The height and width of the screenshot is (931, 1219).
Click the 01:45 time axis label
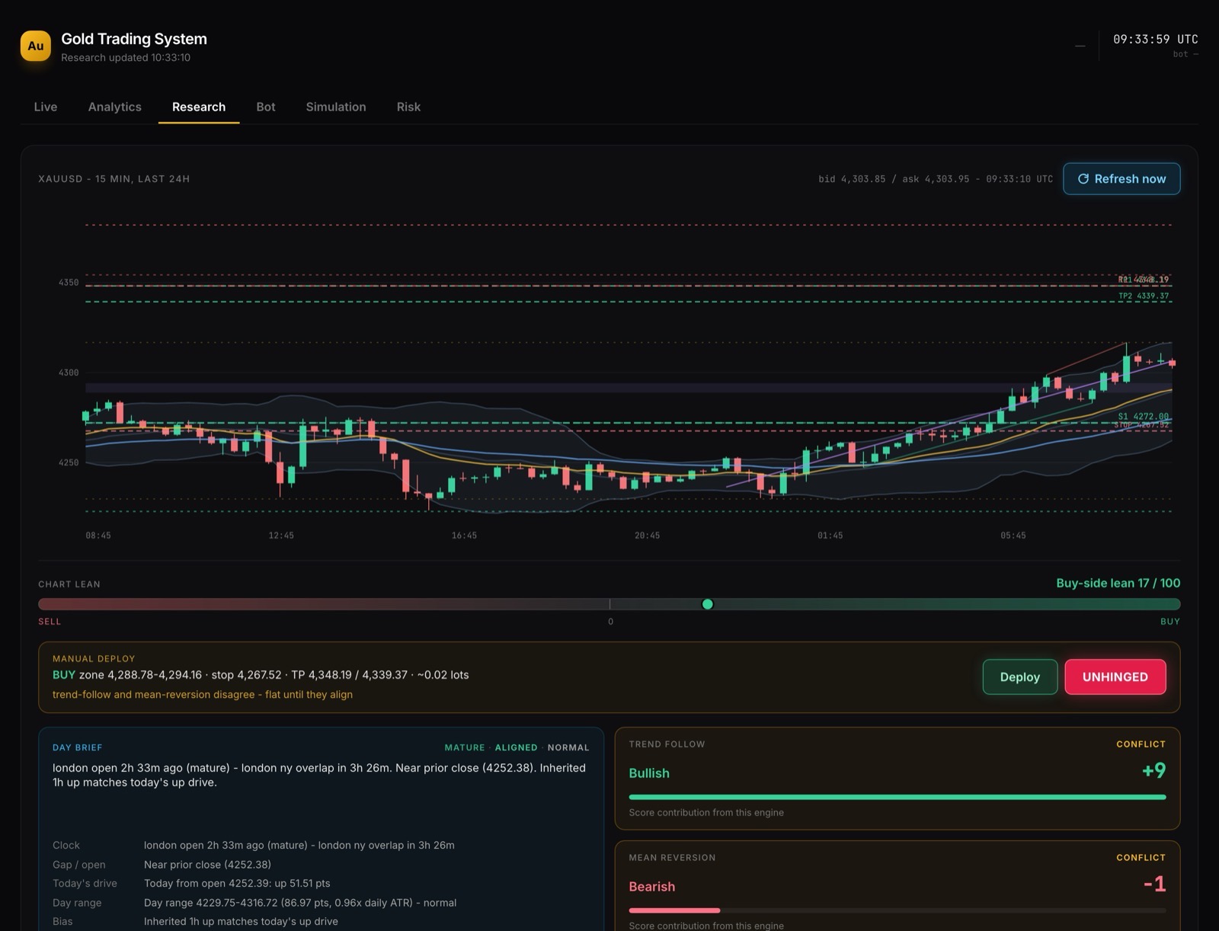click(830, 536)
